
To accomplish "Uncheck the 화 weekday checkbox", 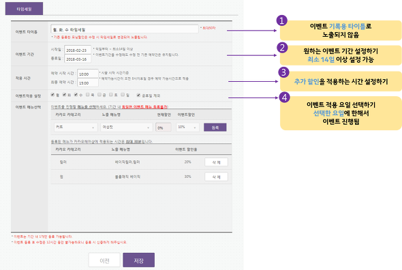I will 64,95.
